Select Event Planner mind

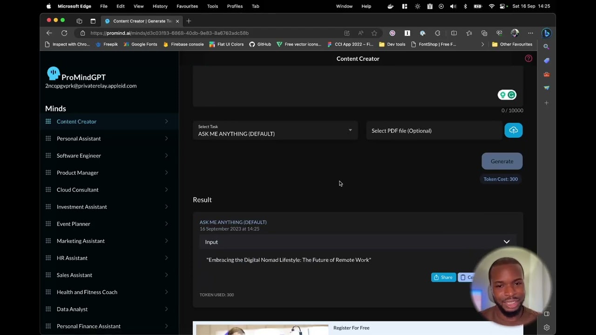point(109,224)
